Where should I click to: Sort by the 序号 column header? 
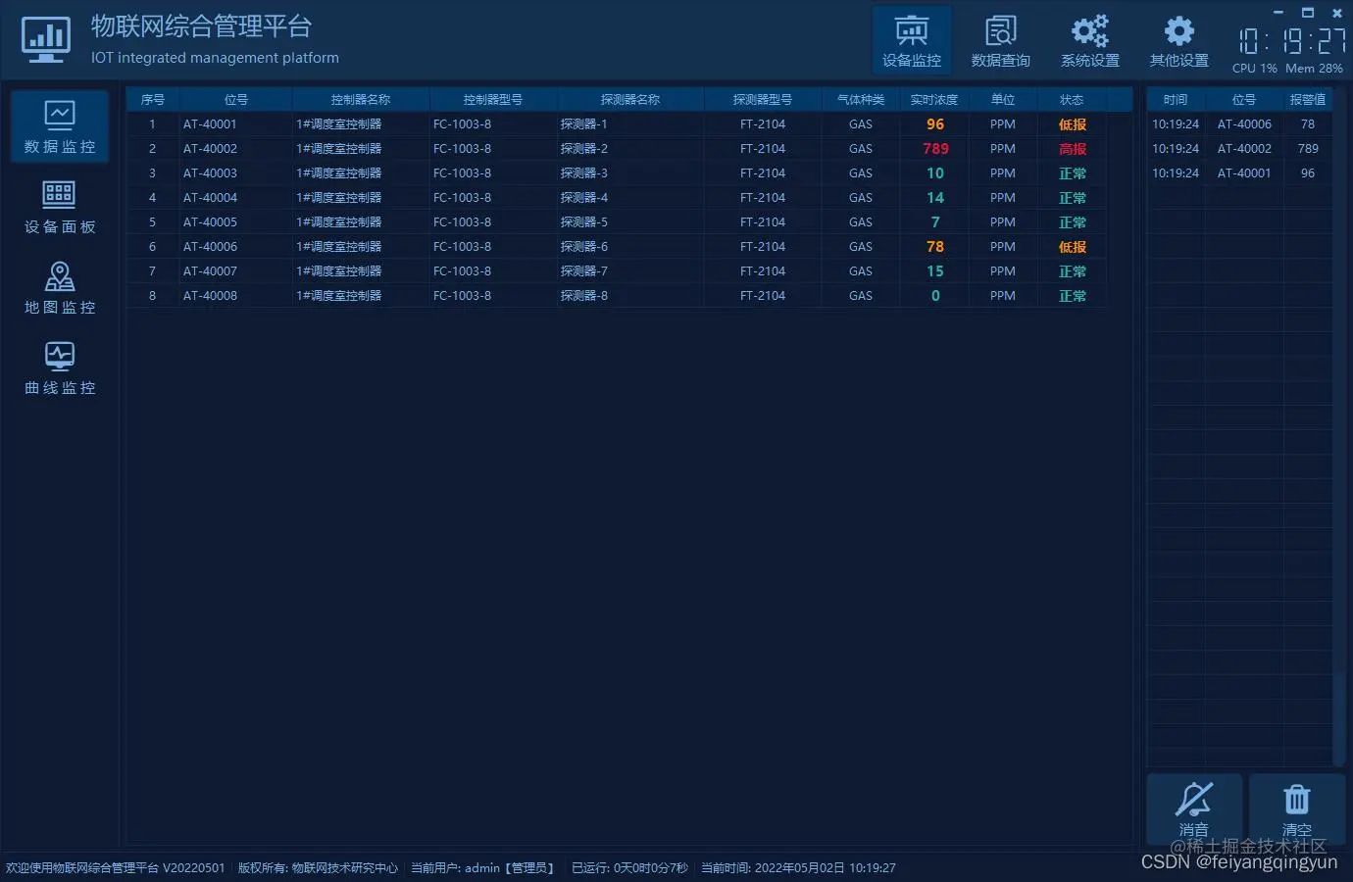tap(152, 100)
